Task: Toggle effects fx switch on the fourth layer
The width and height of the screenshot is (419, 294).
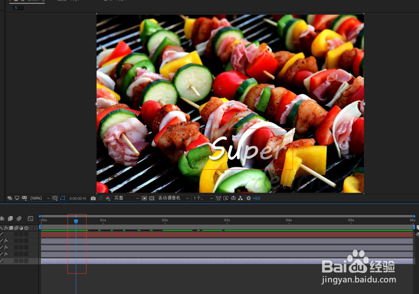Action: [6, 254]
